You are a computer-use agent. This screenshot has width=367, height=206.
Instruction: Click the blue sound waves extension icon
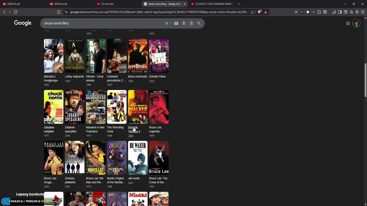point(313,12)
